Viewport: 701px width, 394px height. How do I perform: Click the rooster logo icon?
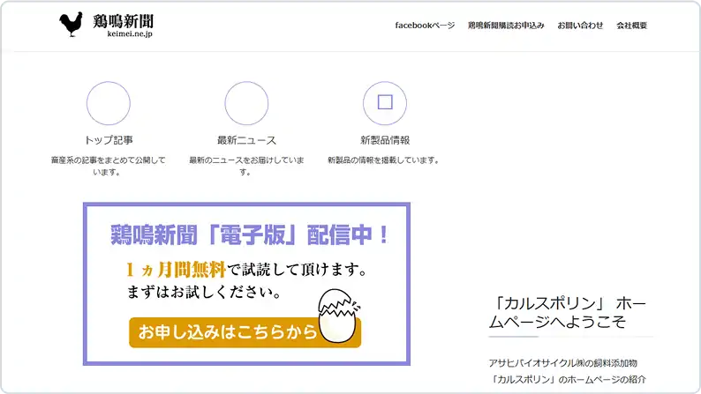(71, 25)
